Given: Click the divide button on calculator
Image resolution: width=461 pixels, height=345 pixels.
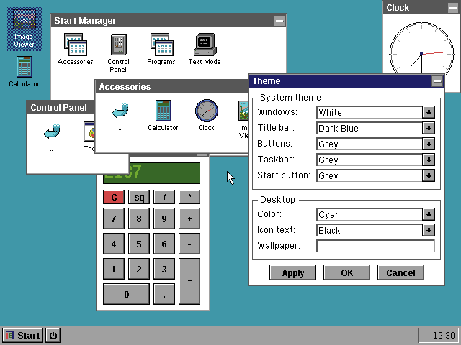Looking at the screenshot, I should pos(164,197).
